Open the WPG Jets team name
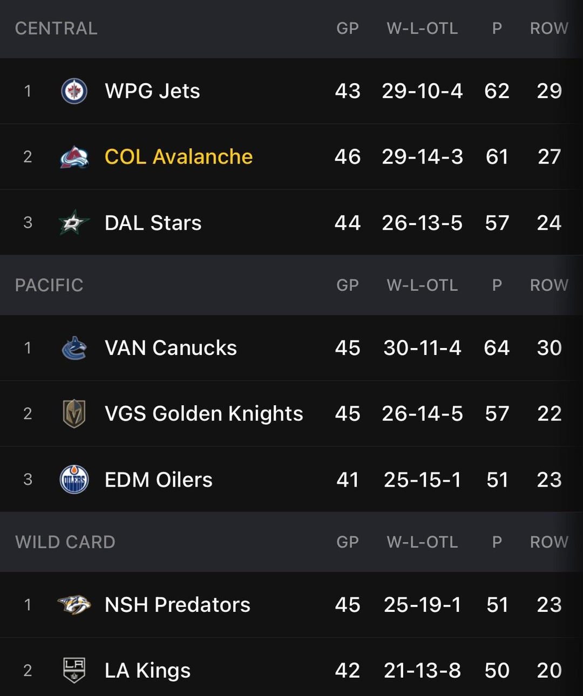Viewport: 583px width, 696px height. click(152, 91)
